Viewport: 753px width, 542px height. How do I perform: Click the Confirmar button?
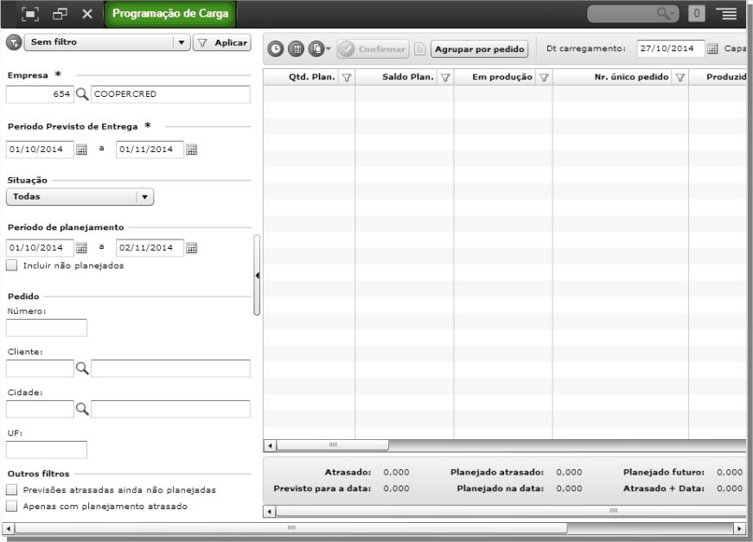pos(373,49)
